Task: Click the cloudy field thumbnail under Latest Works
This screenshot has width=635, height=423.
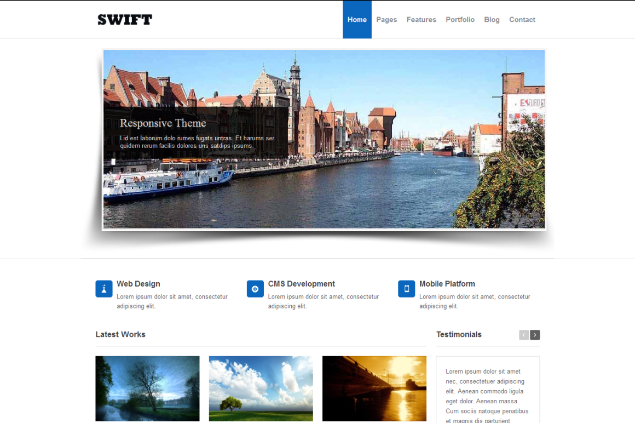Action: click(261, 388)
